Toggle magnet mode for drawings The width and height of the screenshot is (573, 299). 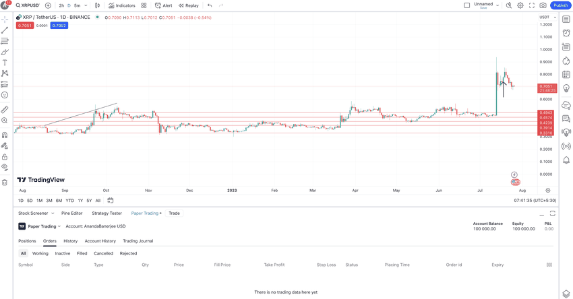(5, 135)
